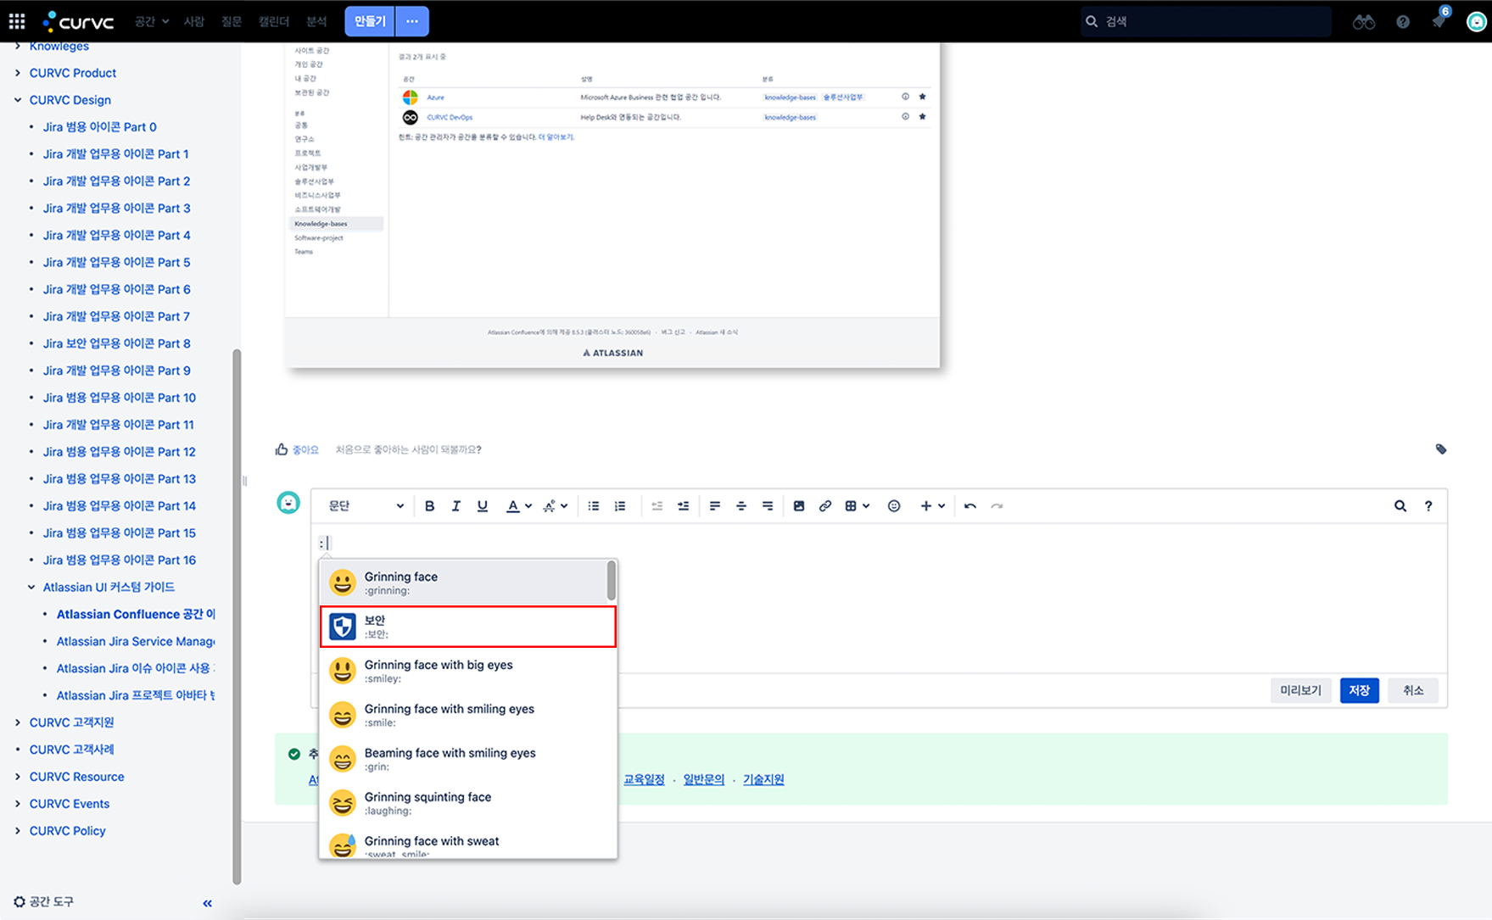Toggle underline formatting in comment editor

482,506
